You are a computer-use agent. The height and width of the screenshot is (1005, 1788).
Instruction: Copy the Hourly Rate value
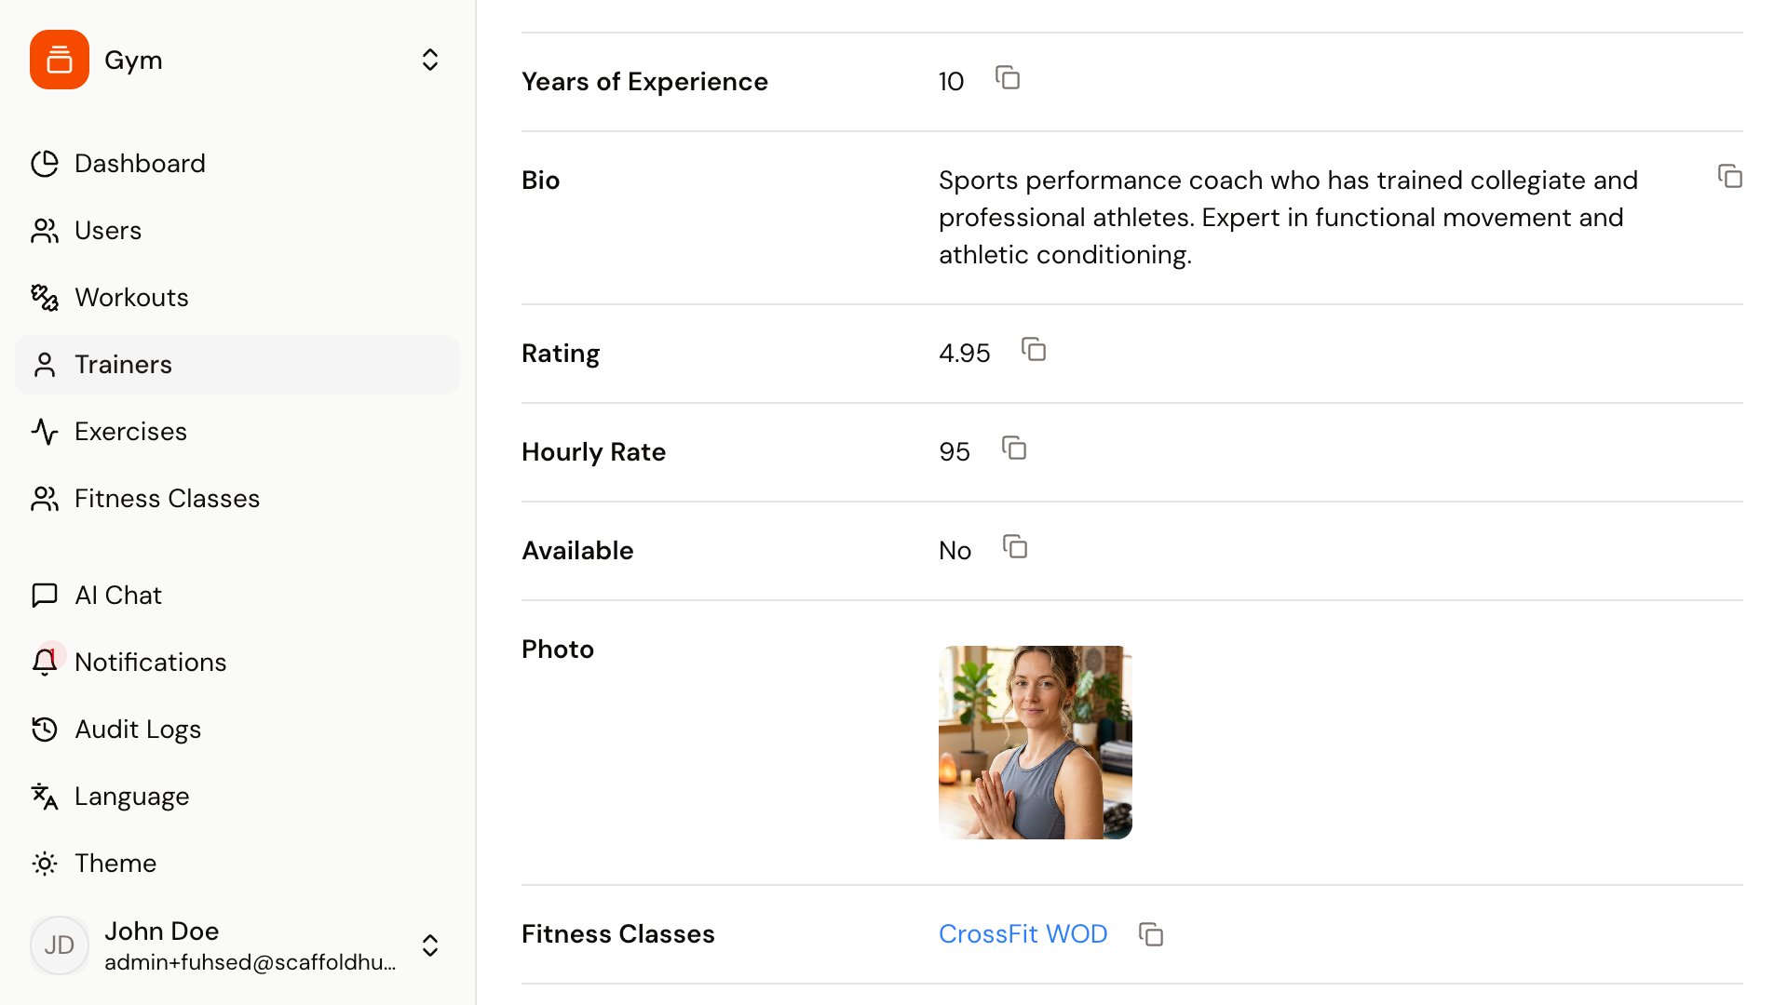click(1014, 449)
